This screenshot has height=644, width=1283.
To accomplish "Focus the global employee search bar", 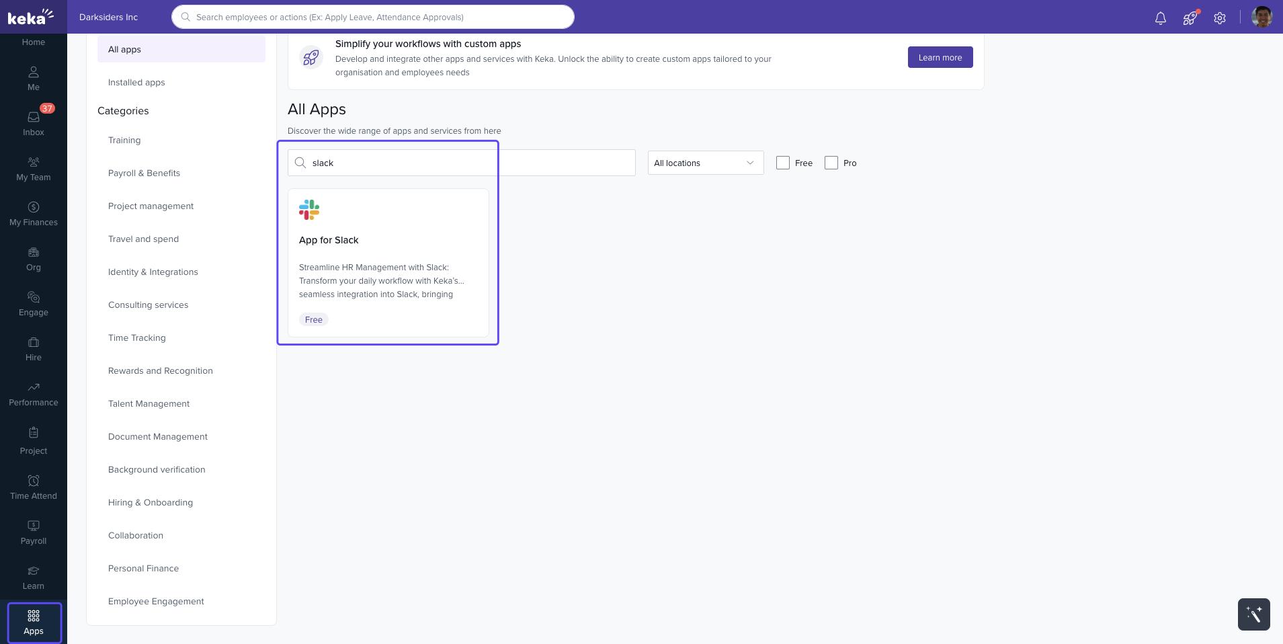I will (x=373, y=17).
